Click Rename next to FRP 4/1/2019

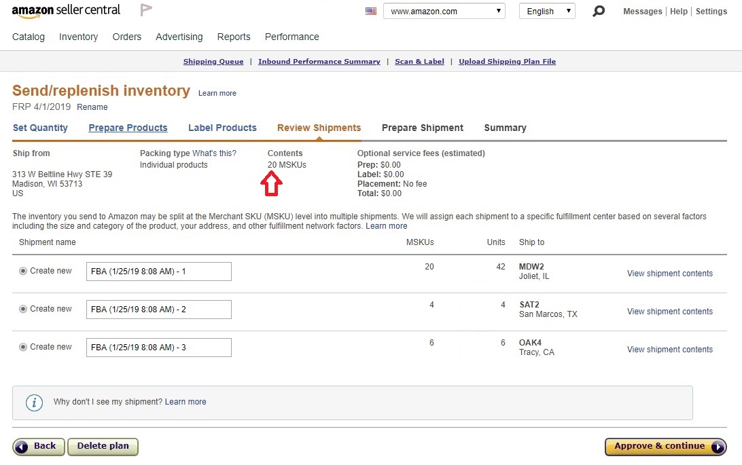[92, 107]
